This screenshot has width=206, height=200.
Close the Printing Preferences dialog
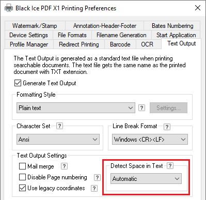[x=198, y=8]
